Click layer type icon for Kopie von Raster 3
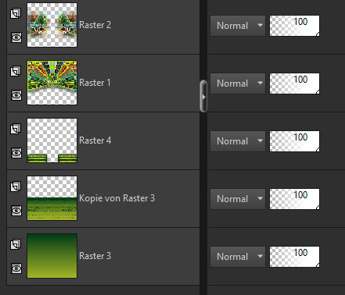Viewport: 345px width, 295px height. [x=16, y=187]
